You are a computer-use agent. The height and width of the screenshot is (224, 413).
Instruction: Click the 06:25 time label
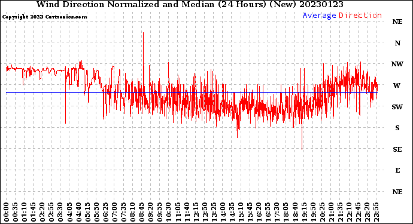tap(105, 213)
